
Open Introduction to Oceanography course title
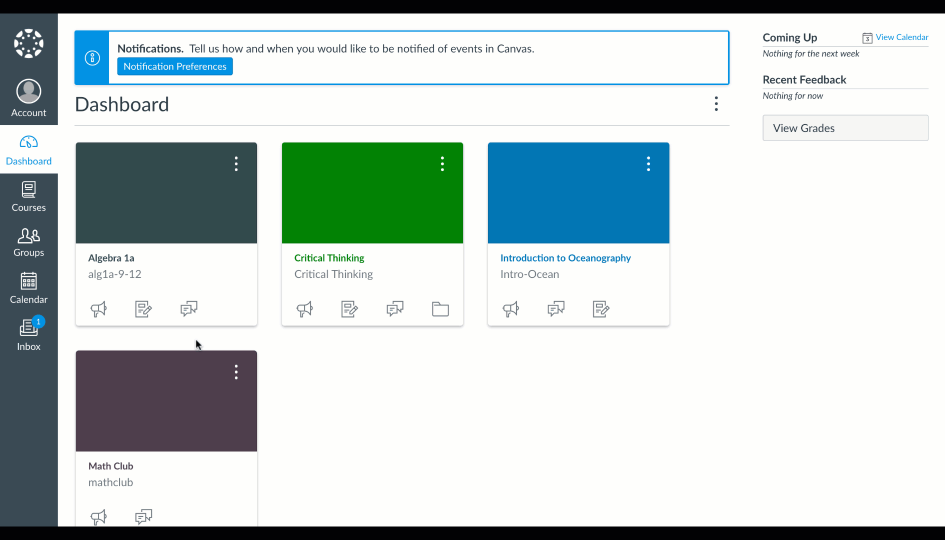565,258
